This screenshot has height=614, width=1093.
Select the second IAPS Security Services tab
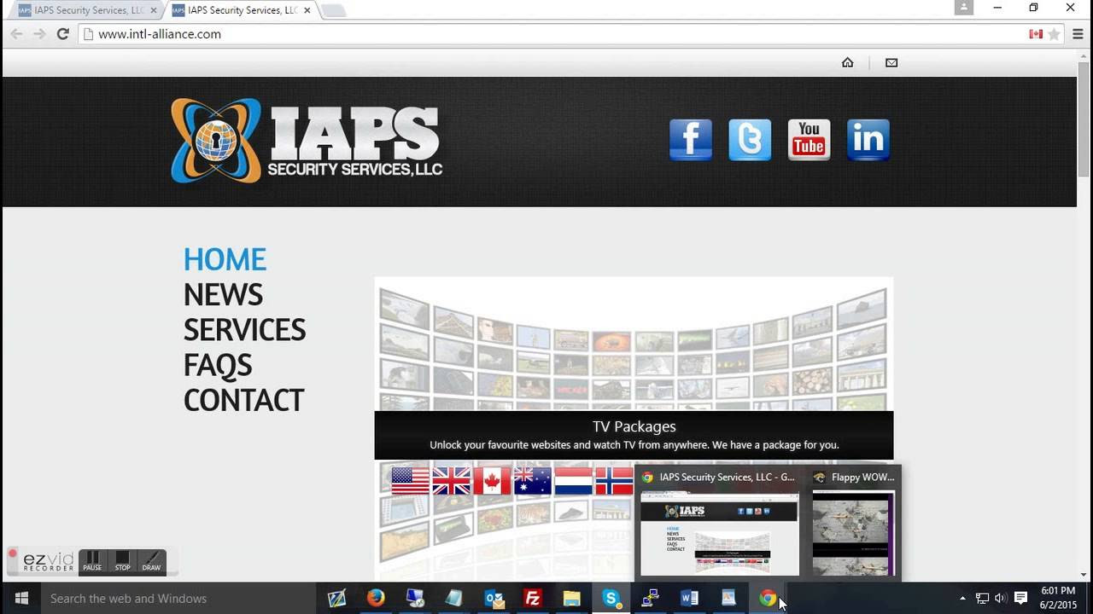coord(240,10)
